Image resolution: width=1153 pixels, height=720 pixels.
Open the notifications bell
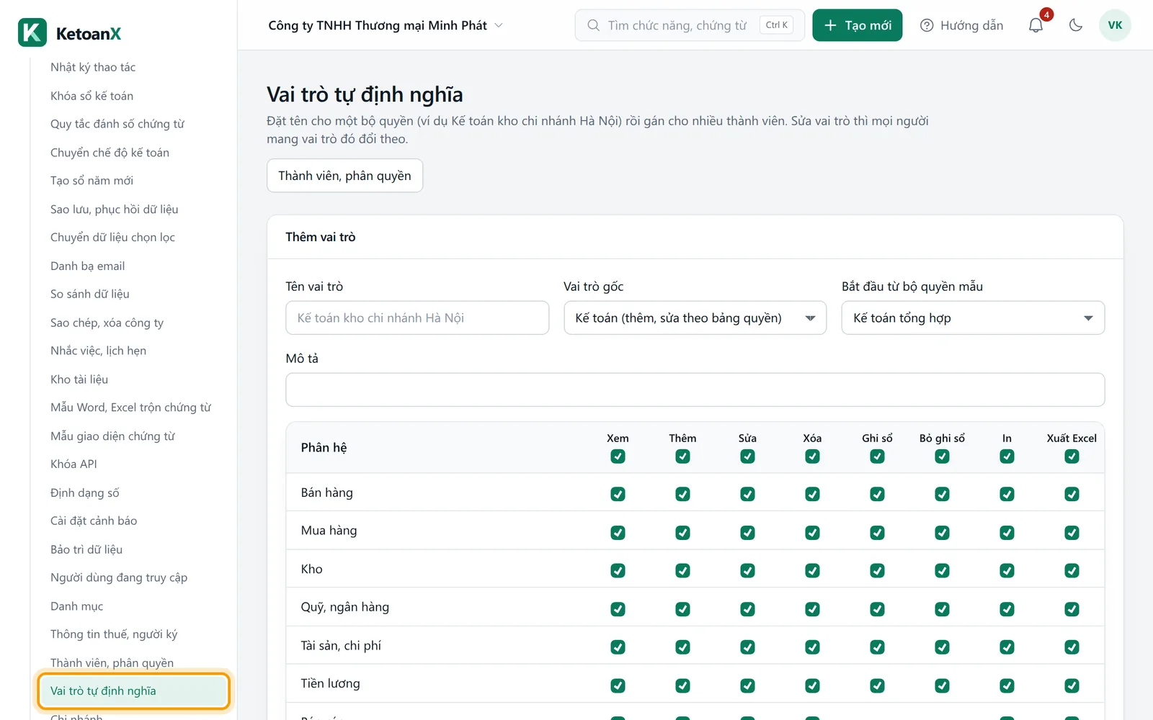[1036, 25]
